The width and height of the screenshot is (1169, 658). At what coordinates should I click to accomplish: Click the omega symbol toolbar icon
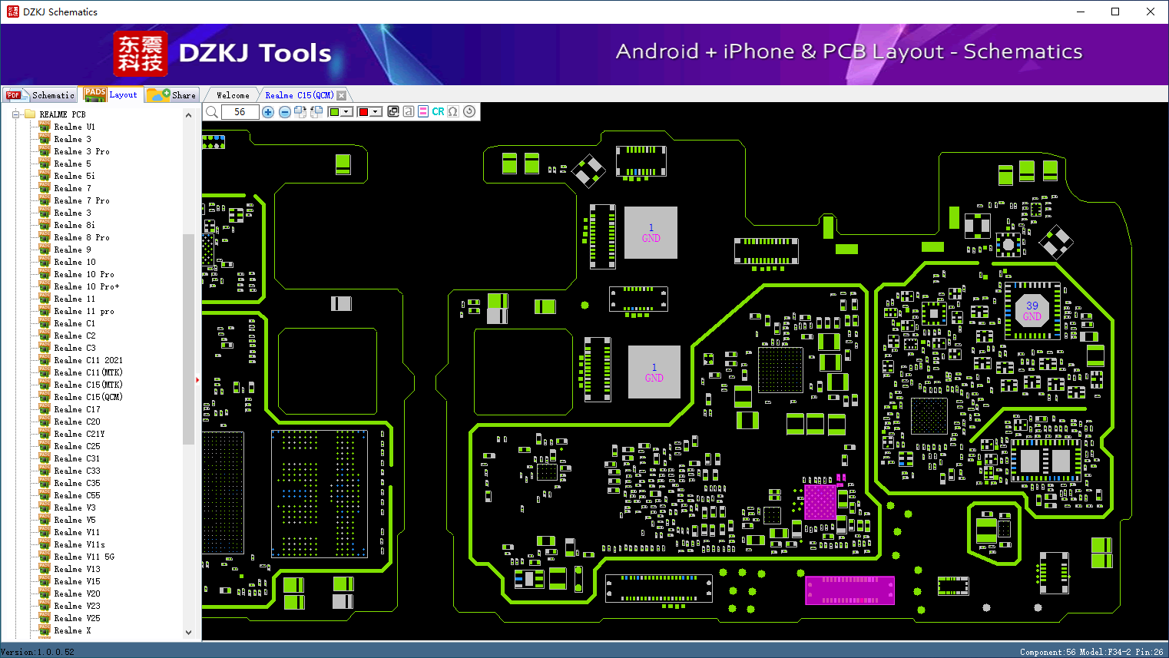(x=453, y=112)
